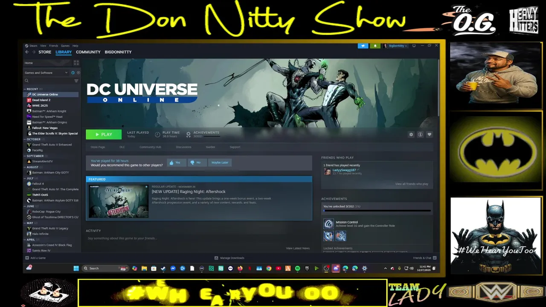The width and height of the screenshot is (546, 307).
Task: Open the game info icon
Action: tap(420, 134)
